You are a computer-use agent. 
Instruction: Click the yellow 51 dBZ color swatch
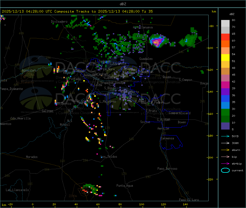point(225,58)
